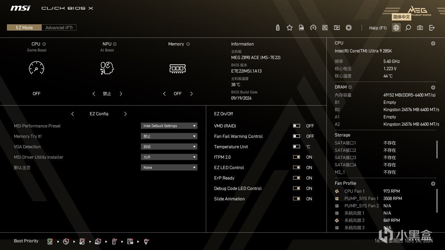Open the M-Flash USB stick icon
Image resolution: width=445 pixels, height=250 pixels.
pyautogui.click(x=278, y=28)
